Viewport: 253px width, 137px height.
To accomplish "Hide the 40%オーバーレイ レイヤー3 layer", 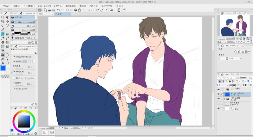I will coord(218,94).
